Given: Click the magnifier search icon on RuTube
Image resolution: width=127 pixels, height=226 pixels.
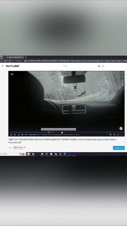Looking at the screenshot, I should coord(103,66).
